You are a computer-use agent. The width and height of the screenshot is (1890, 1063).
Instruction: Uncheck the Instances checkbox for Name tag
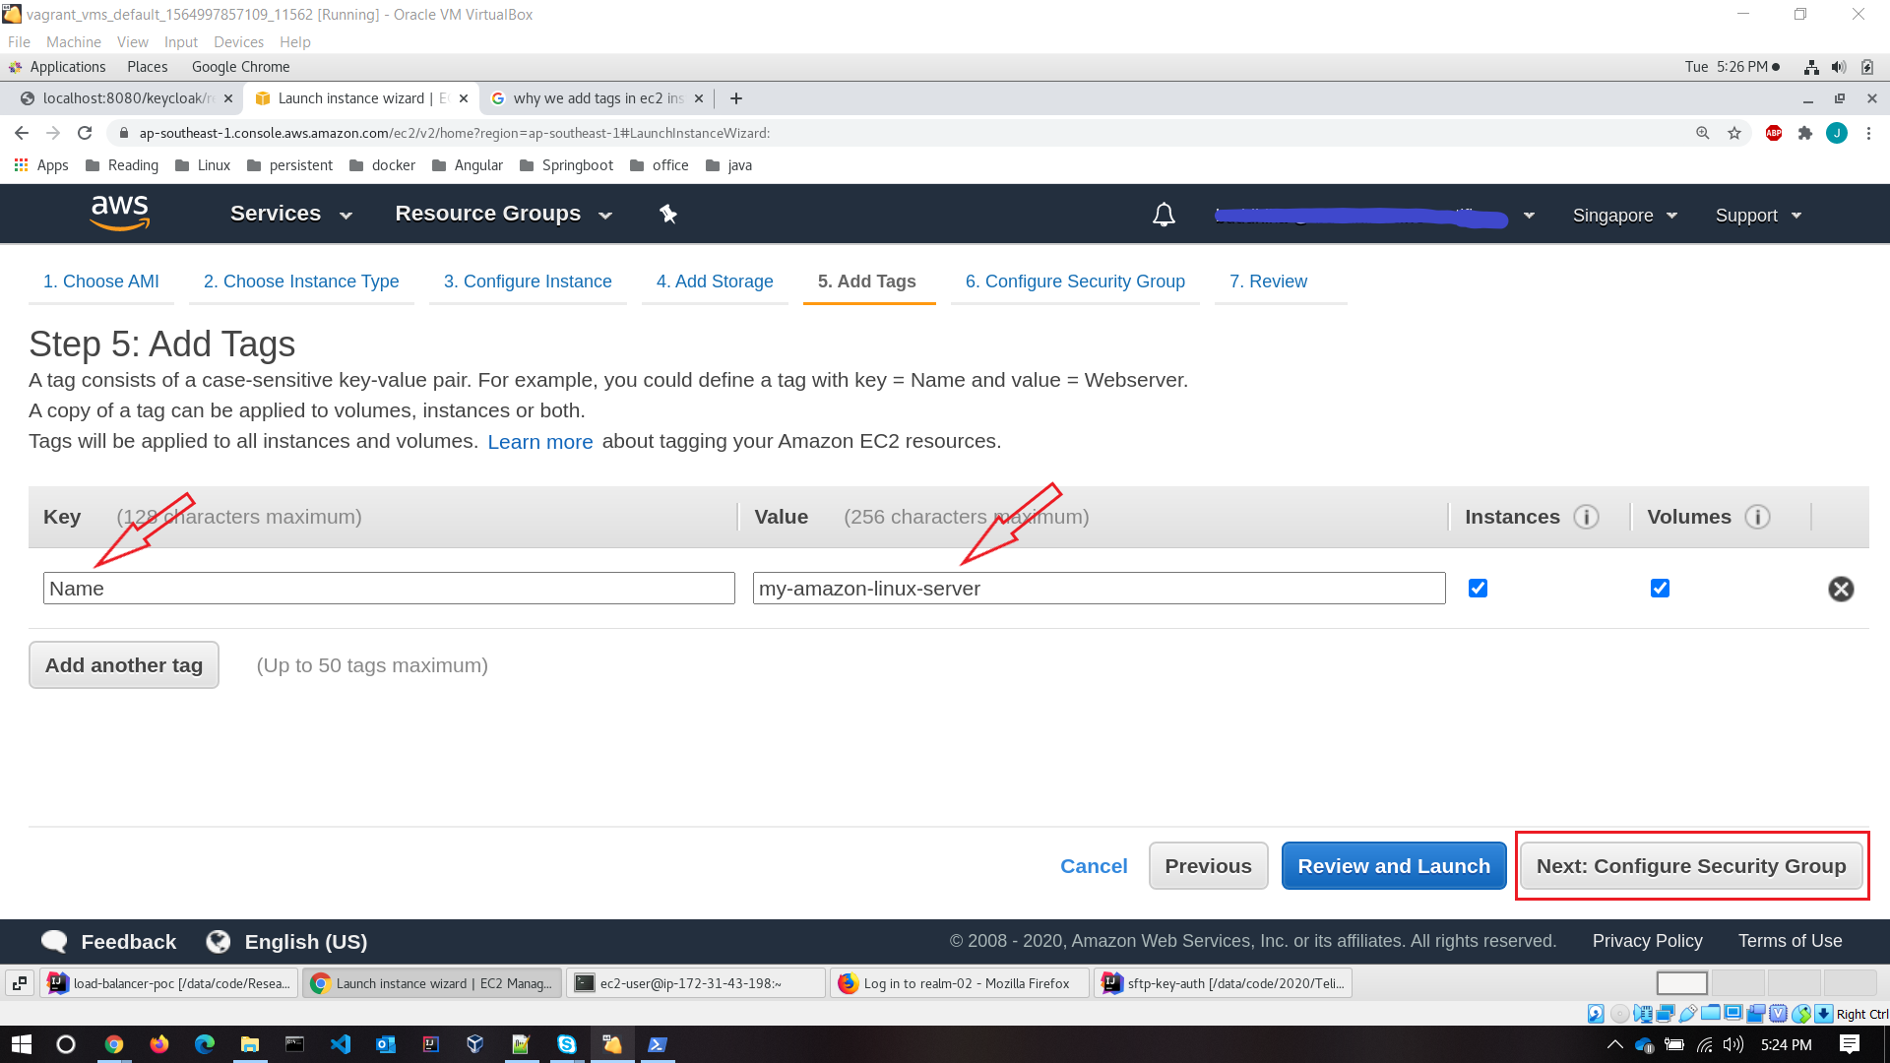pyautogui.click(x=1478, y=588)
